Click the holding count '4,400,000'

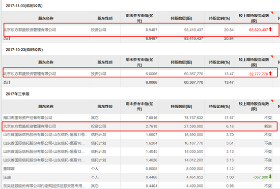194,186
